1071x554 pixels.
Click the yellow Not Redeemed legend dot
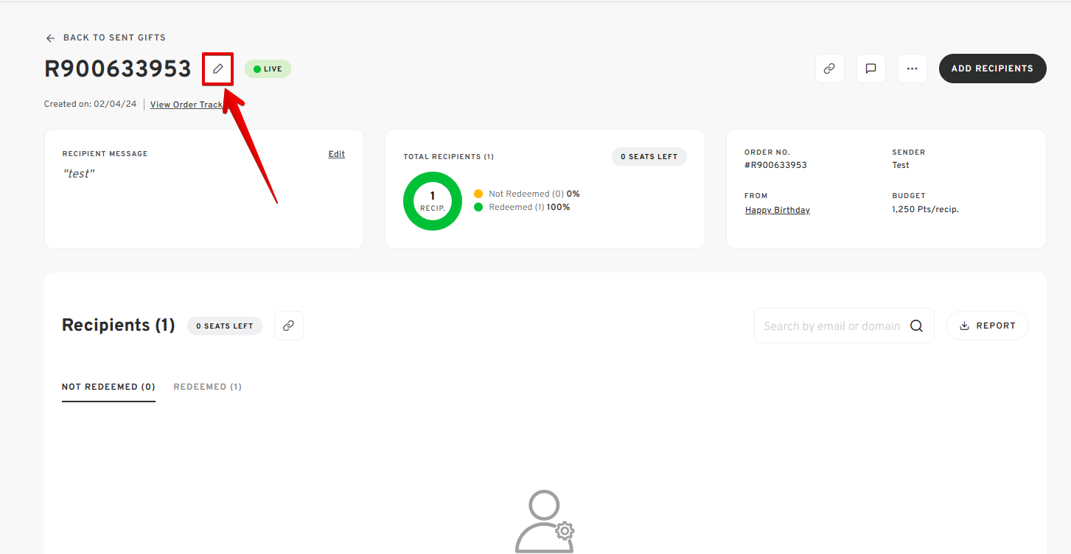(x=478, y=194)
